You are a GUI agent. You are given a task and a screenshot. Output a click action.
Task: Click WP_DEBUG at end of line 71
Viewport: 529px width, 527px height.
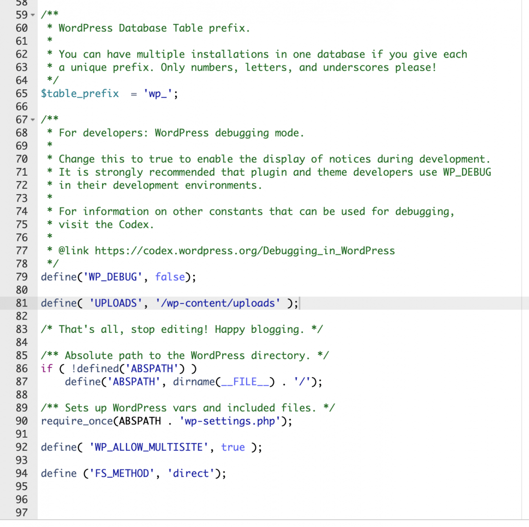click(467, 172)
